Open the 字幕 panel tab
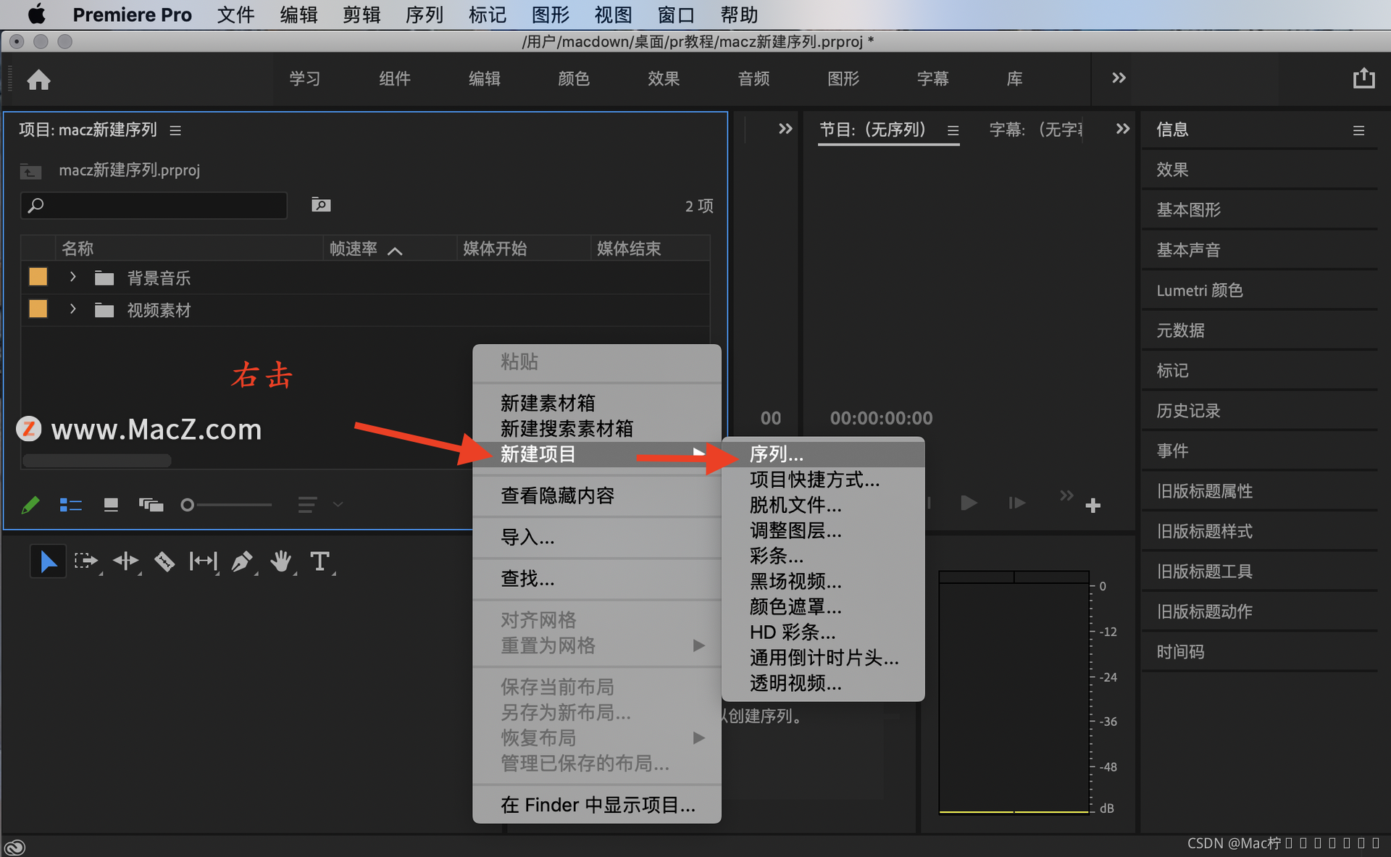 [1036, 130]
